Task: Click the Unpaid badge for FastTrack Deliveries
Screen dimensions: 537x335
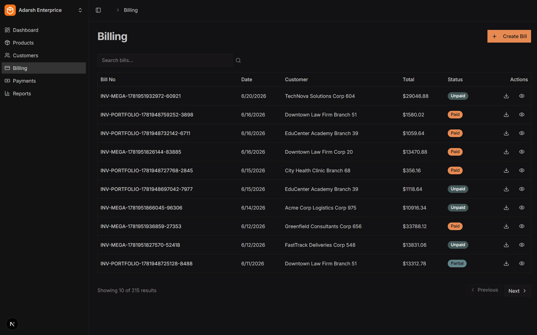Action: click(458, 245)
